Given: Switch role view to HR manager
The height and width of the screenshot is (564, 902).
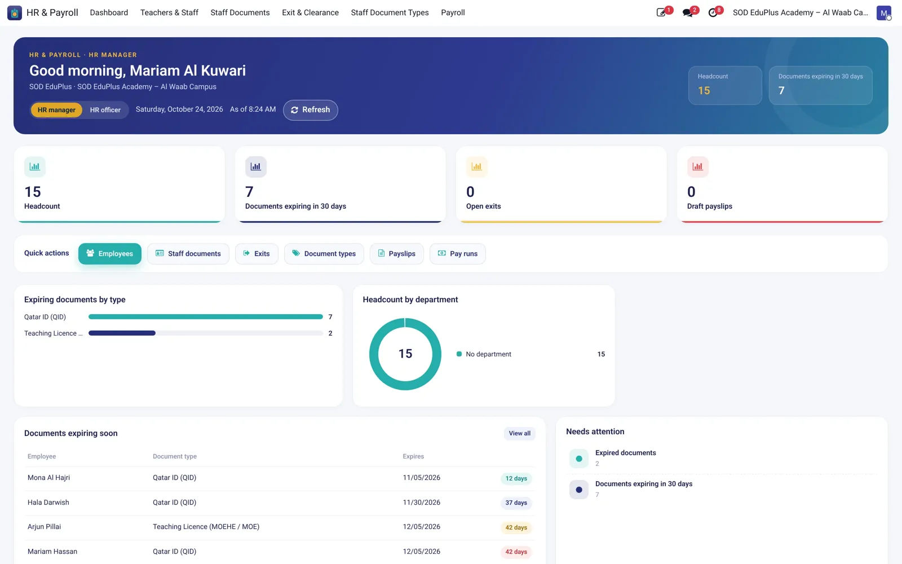Looking at the screenshot, I should pos(56,110).
